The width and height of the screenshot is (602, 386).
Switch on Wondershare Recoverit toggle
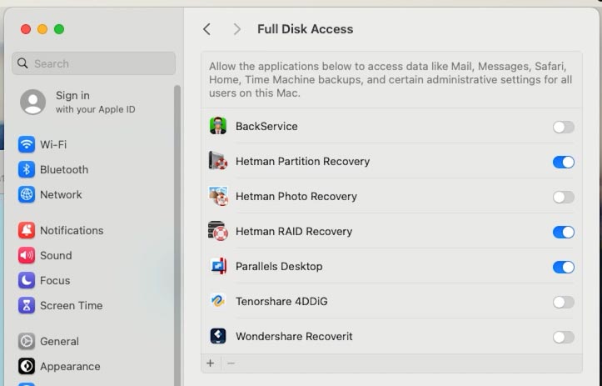pos(563,337)
